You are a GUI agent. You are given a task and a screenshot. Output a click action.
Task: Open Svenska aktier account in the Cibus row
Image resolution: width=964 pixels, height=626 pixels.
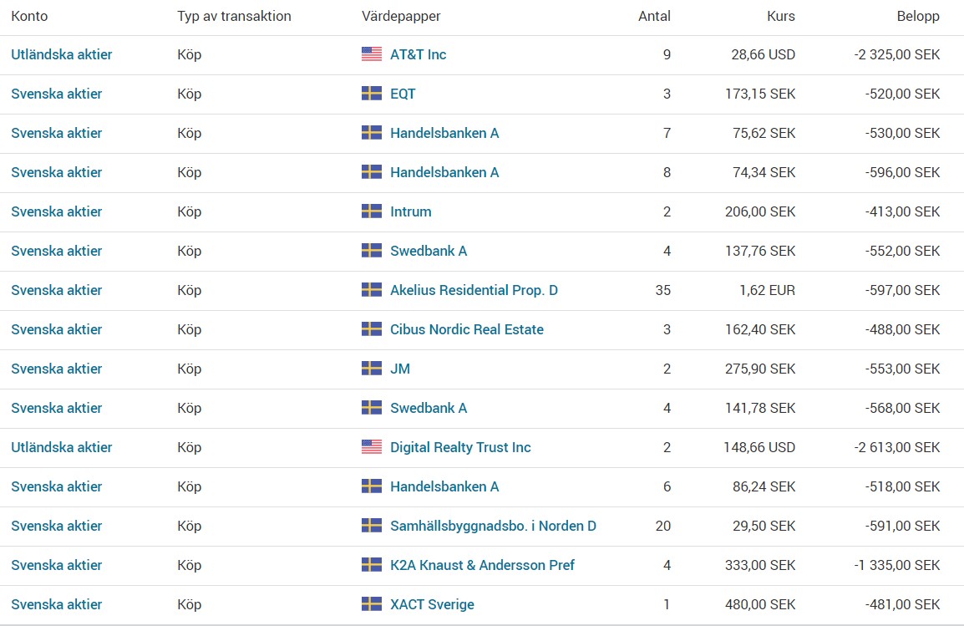point(57,329)
